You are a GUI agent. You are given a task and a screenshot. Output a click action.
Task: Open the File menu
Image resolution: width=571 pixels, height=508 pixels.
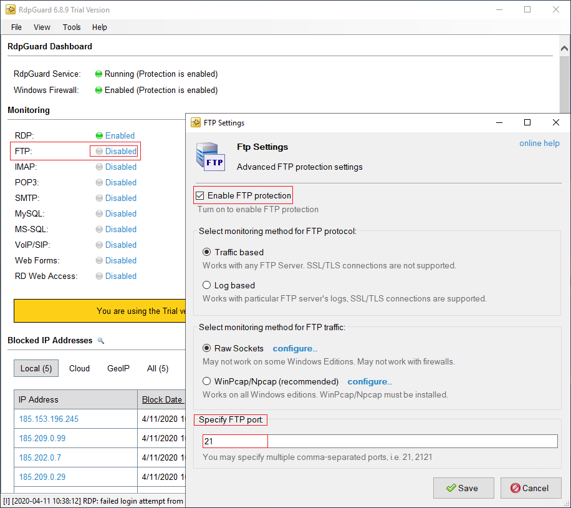point(16,27)
